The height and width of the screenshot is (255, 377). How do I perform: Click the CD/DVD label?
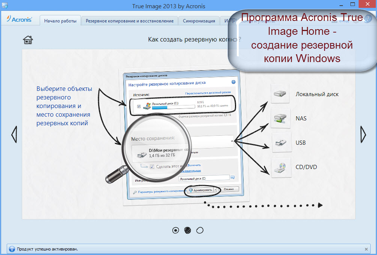(306, 167)
